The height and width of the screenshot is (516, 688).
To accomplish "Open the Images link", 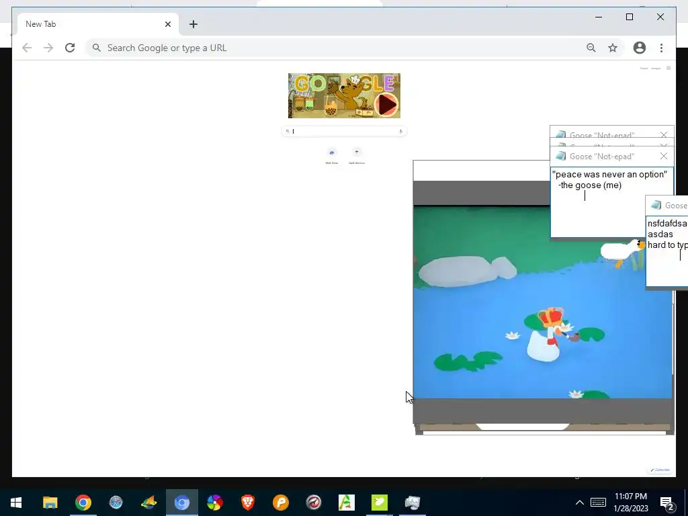I will (x=656, y=68).
